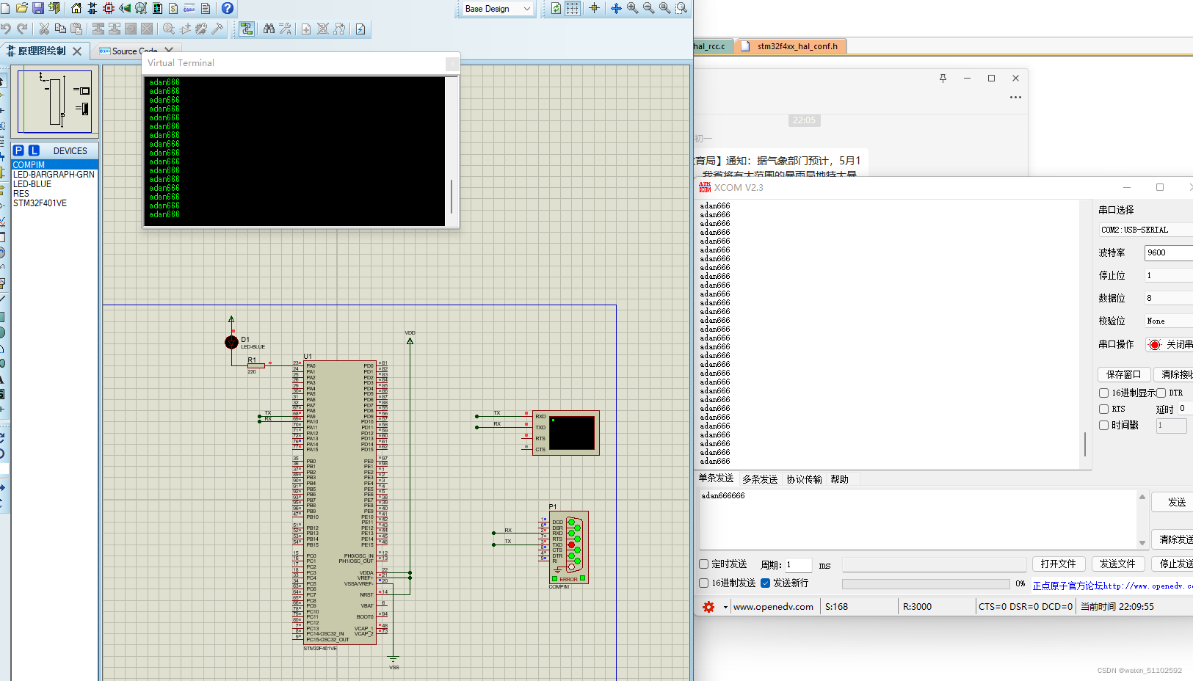Image resolution: width=1193 pixels, height=681 pixels.
Task: Open project notes icon
Action: [x=206, y=8]
